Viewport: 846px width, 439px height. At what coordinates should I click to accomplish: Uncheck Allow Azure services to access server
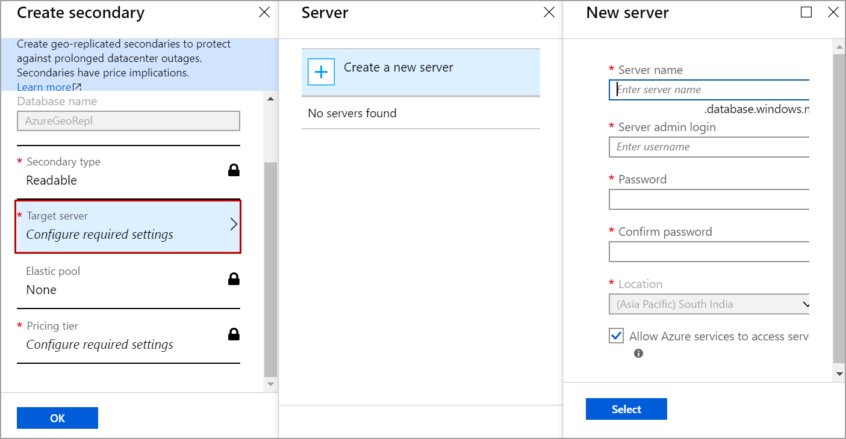pos(616,336)
